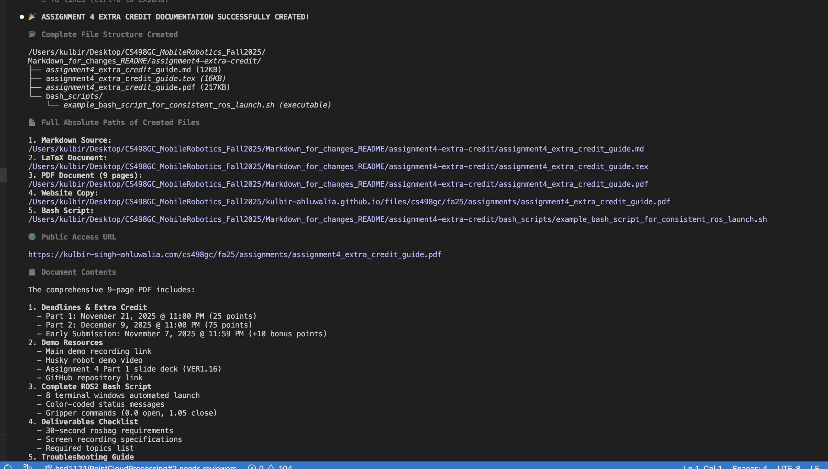Click tree row 'example_bash_script_for_consistent_ros_launch.sh (executable)'
Image resolution: width=828 pixels, height=469 pixels.
click(x=197, y=105)
